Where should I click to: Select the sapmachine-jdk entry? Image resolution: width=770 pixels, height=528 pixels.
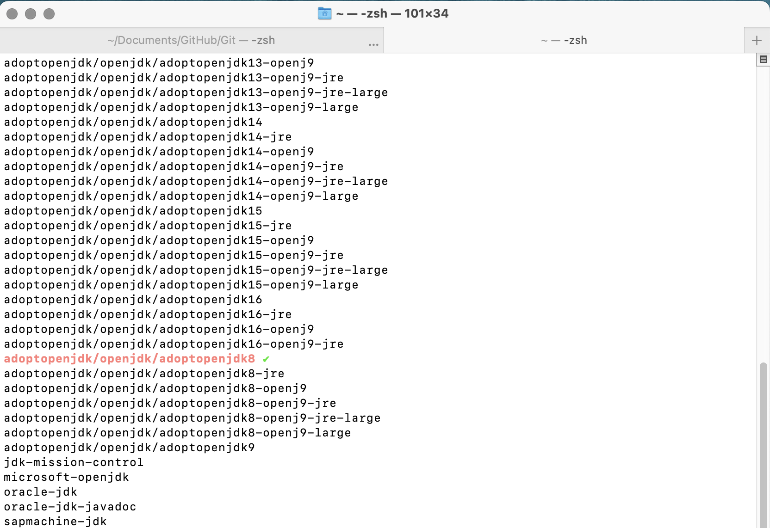pyautogui.click(x=55, y=522)
